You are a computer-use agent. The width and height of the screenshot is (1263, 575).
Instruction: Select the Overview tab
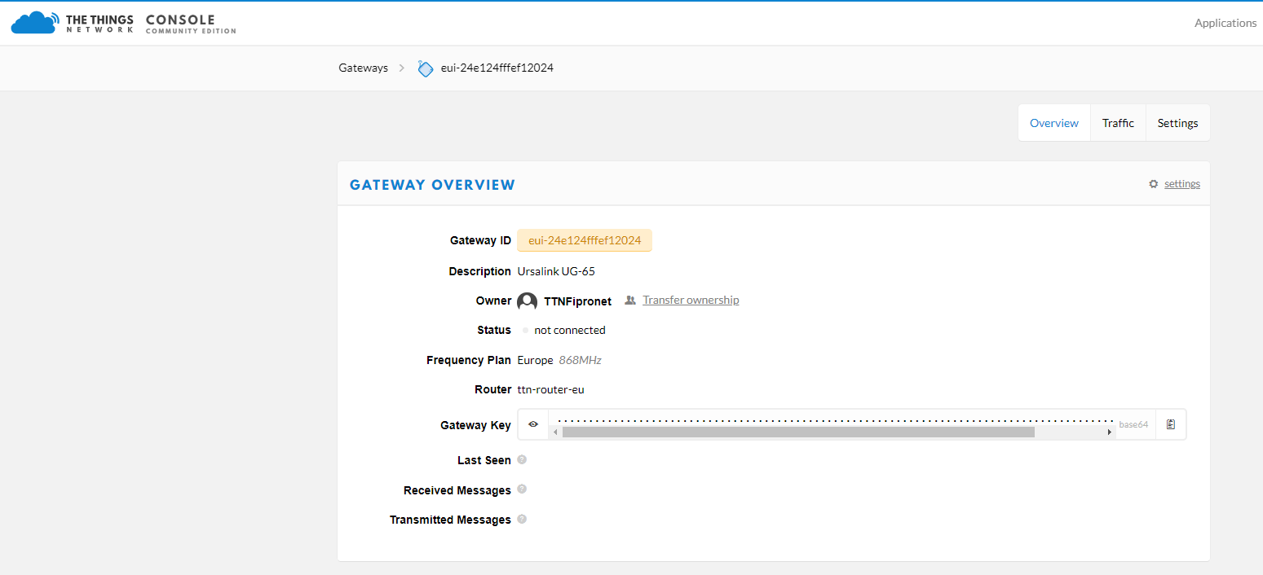pyautogui.click(x=1053, y=123)
